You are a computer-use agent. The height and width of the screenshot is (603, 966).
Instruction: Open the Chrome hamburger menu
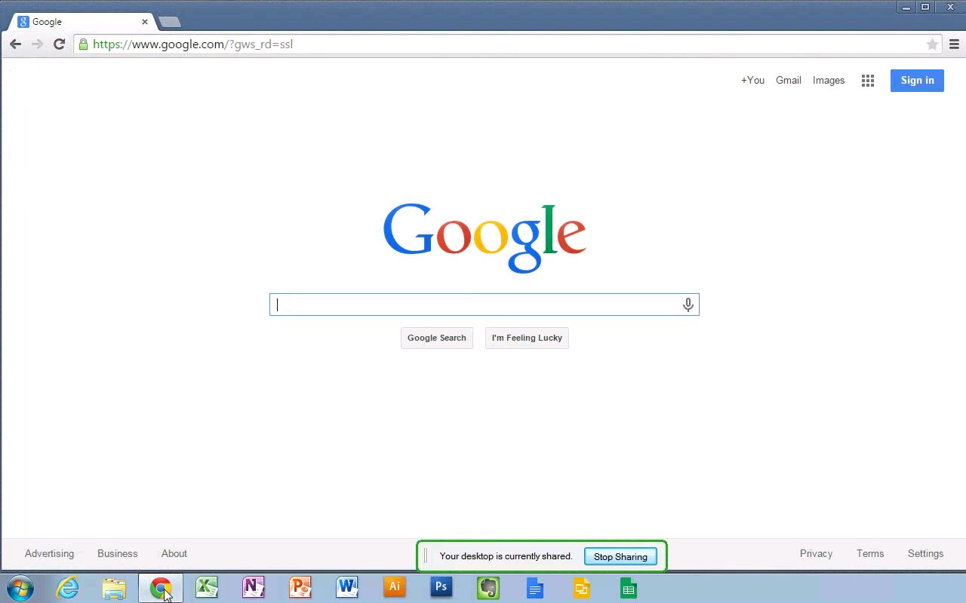click(954, 44)
